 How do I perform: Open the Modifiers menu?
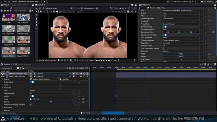31,1
